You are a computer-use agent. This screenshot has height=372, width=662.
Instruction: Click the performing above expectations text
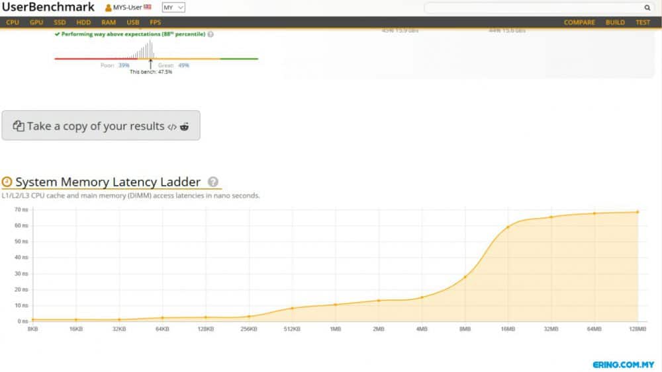(x=134, y=34)
